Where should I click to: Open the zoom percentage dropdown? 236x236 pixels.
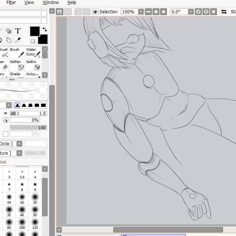pyautogui.click(x=141, y=12)
